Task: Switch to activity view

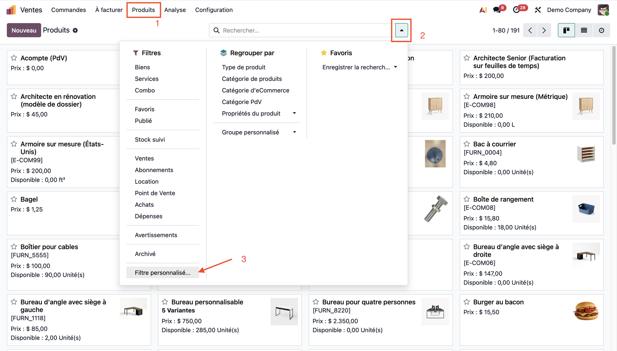Action: click(601, 30)
